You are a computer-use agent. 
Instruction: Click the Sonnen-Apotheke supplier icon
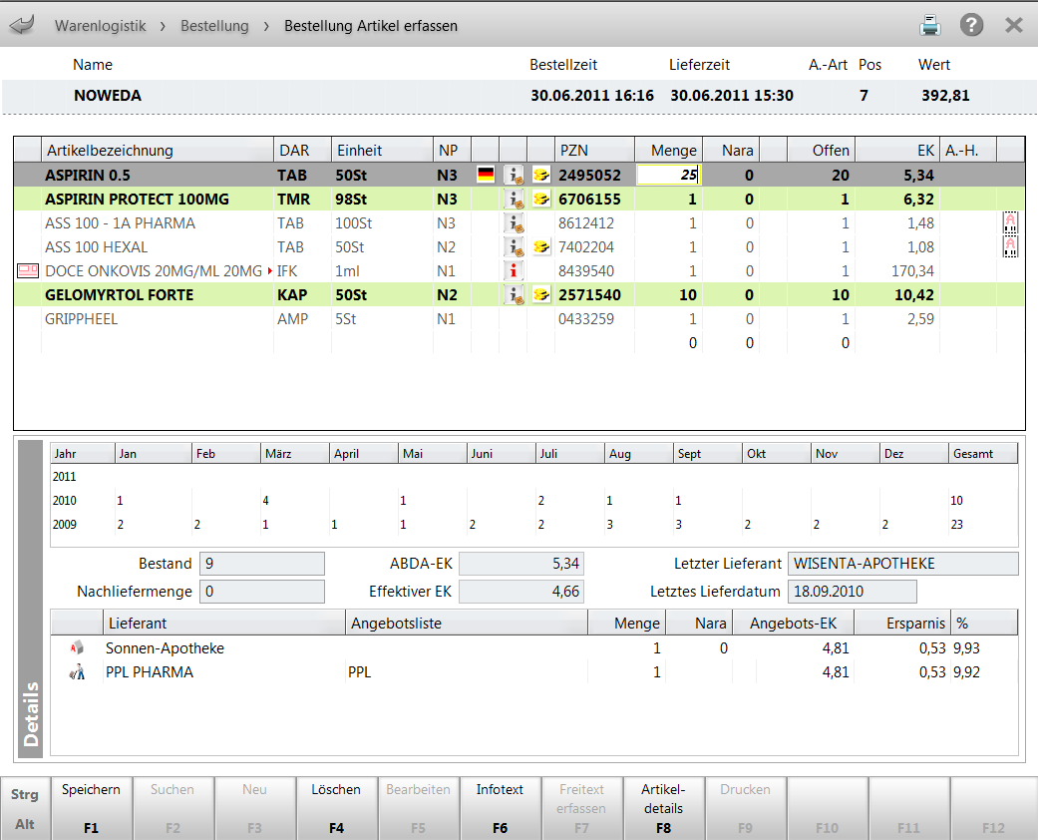pyautogui.click(x=77, y=647)
